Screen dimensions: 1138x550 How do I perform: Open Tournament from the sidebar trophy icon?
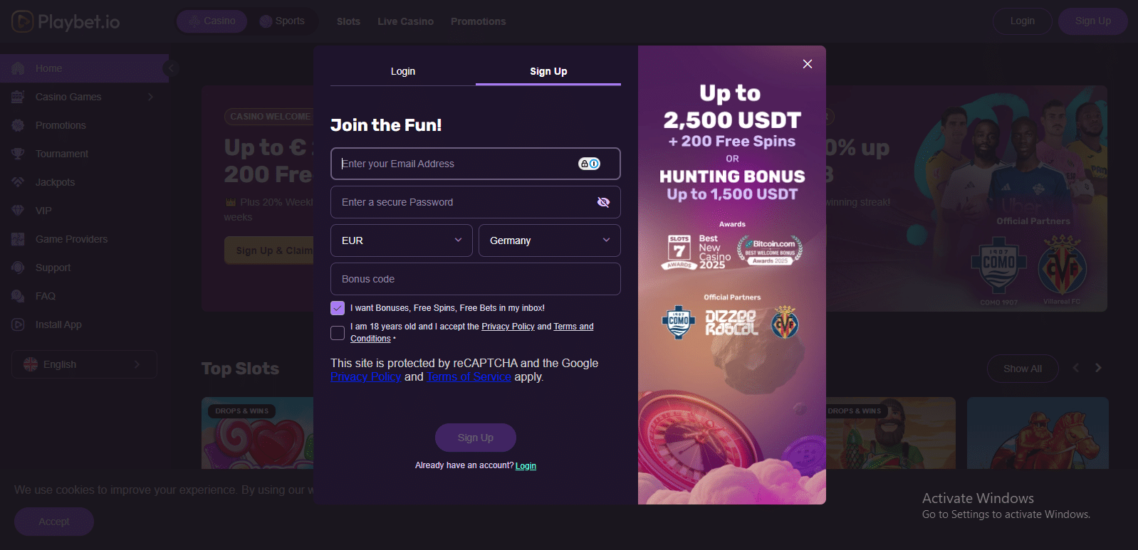pos(18,154)
